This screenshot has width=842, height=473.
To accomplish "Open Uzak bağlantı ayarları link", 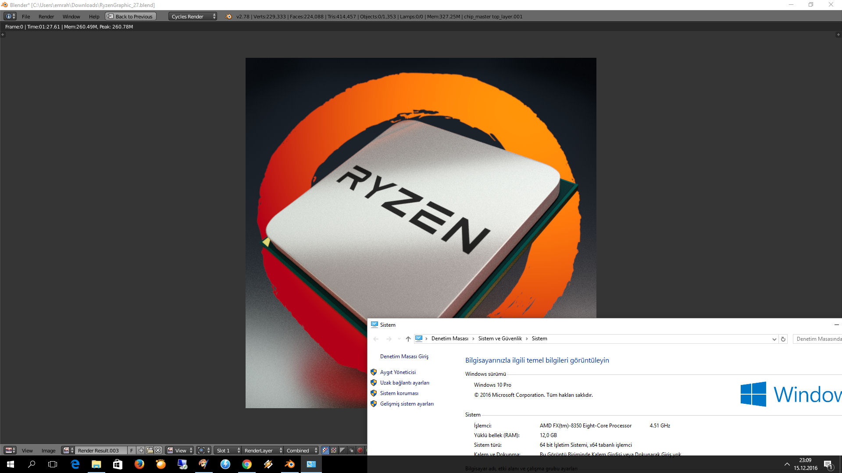I will 404,383.
